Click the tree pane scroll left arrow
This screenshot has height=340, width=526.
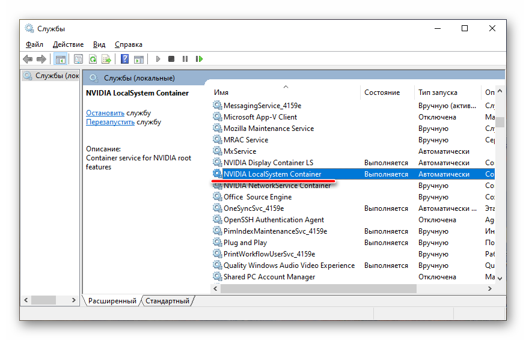26,300
